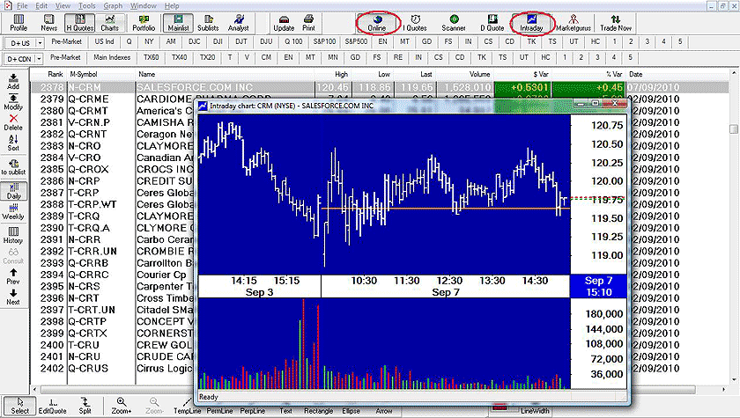Open the Profile toolbar icon
This screenshot has width=740, height=418.
18,23
